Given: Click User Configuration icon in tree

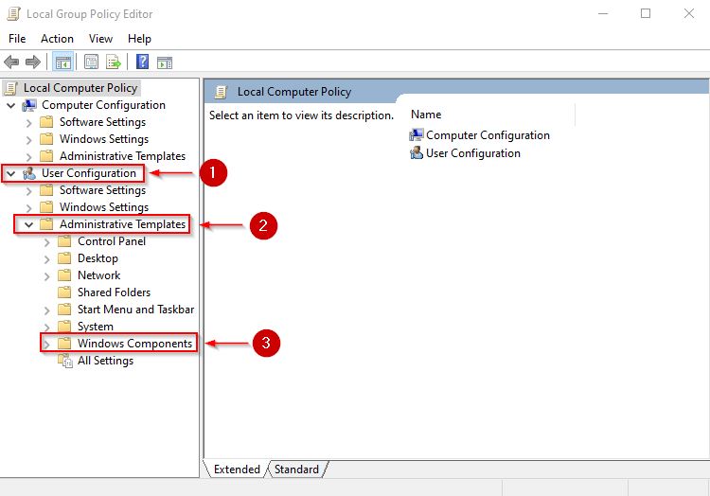Looking at the screenshot, I should 29,173.
